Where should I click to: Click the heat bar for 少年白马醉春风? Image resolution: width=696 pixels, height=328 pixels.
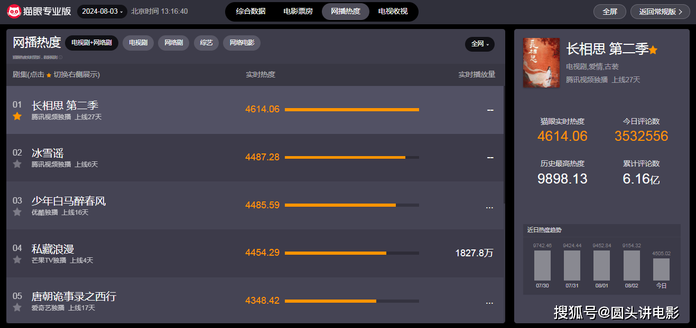(x=352, y=205)
